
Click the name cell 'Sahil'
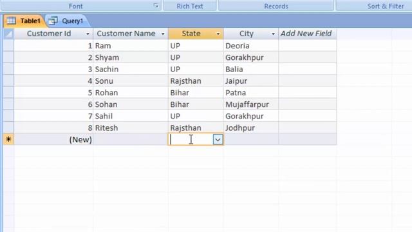(131, 116)
